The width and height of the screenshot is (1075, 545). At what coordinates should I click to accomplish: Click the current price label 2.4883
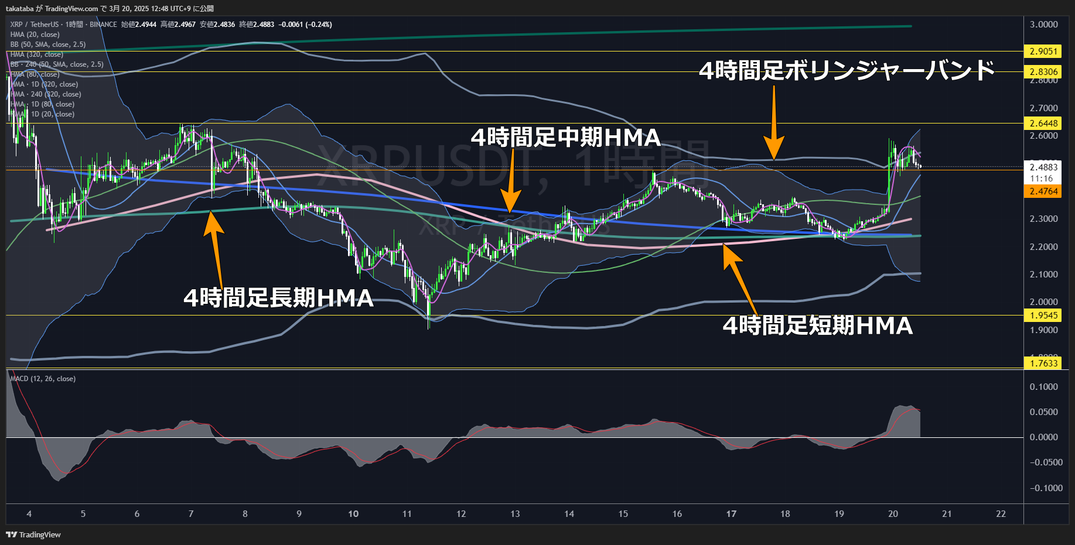pyautogui.click(x=1043, y=167)
